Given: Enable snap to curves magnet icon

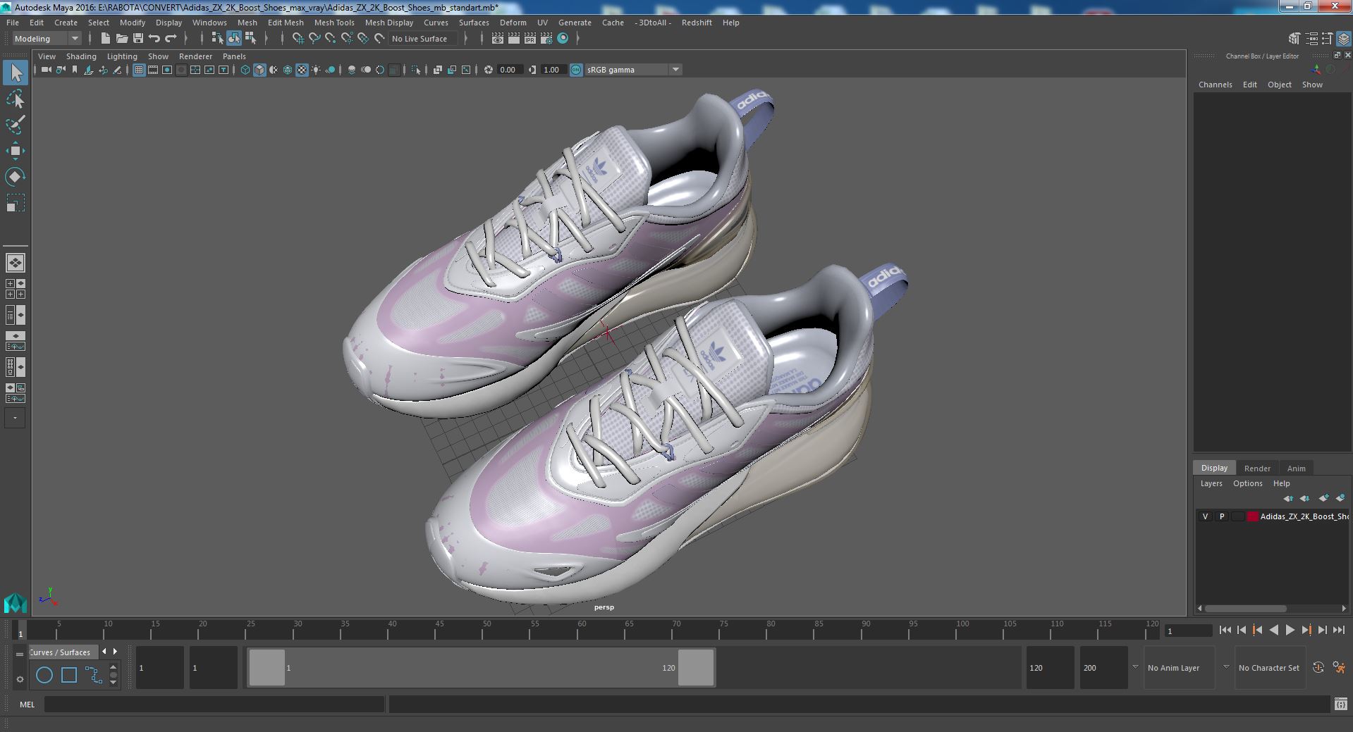Looking at the screenshot, I should pos(314,39).
